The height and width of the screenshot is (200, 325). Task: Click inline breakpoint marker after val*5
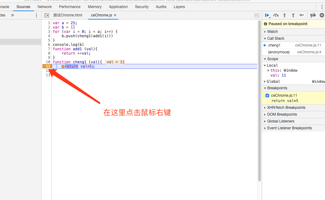93,67
